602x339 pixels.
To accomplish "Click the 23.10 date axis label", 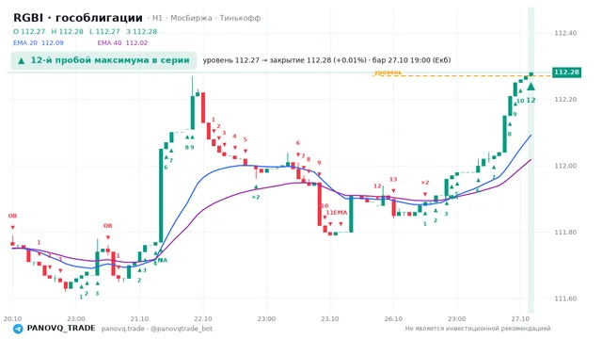I will [x=330, y=319].
